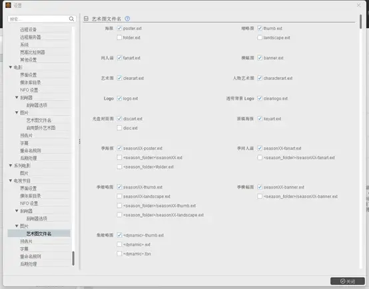Screen dimensions: 369x289
Task: Uncheck the seasonXX-banner.ext checkbox
Action: tap(260, 187)
